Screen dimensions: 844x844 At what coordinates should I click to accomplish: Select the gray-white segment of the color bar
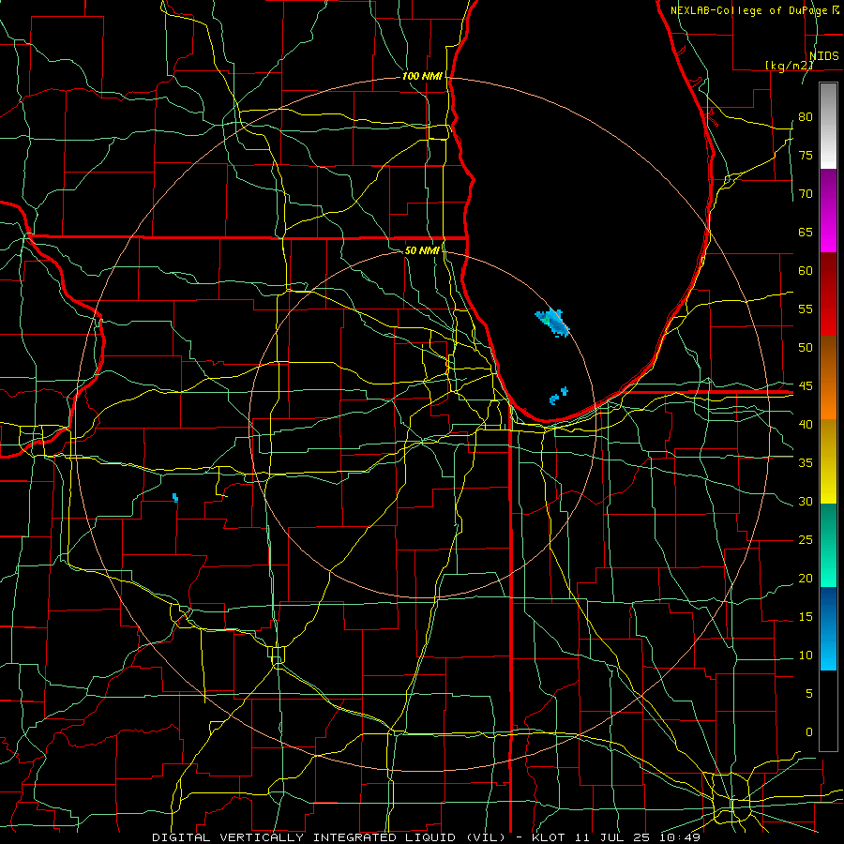828,126
